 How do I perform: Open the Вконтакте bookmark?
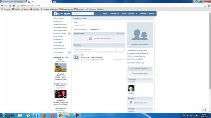[79, 9]
